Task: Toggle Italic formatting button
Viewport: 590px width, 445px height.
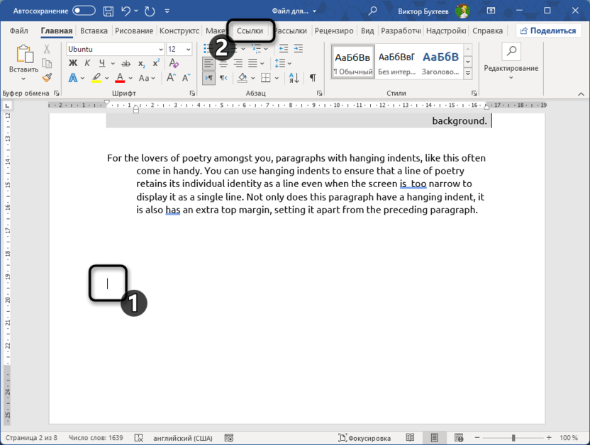Action: 89,64
